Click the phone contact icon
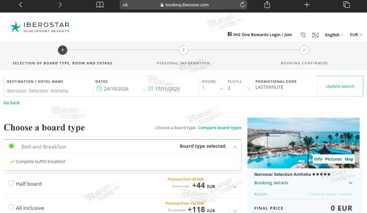 [x=303, y=35]
